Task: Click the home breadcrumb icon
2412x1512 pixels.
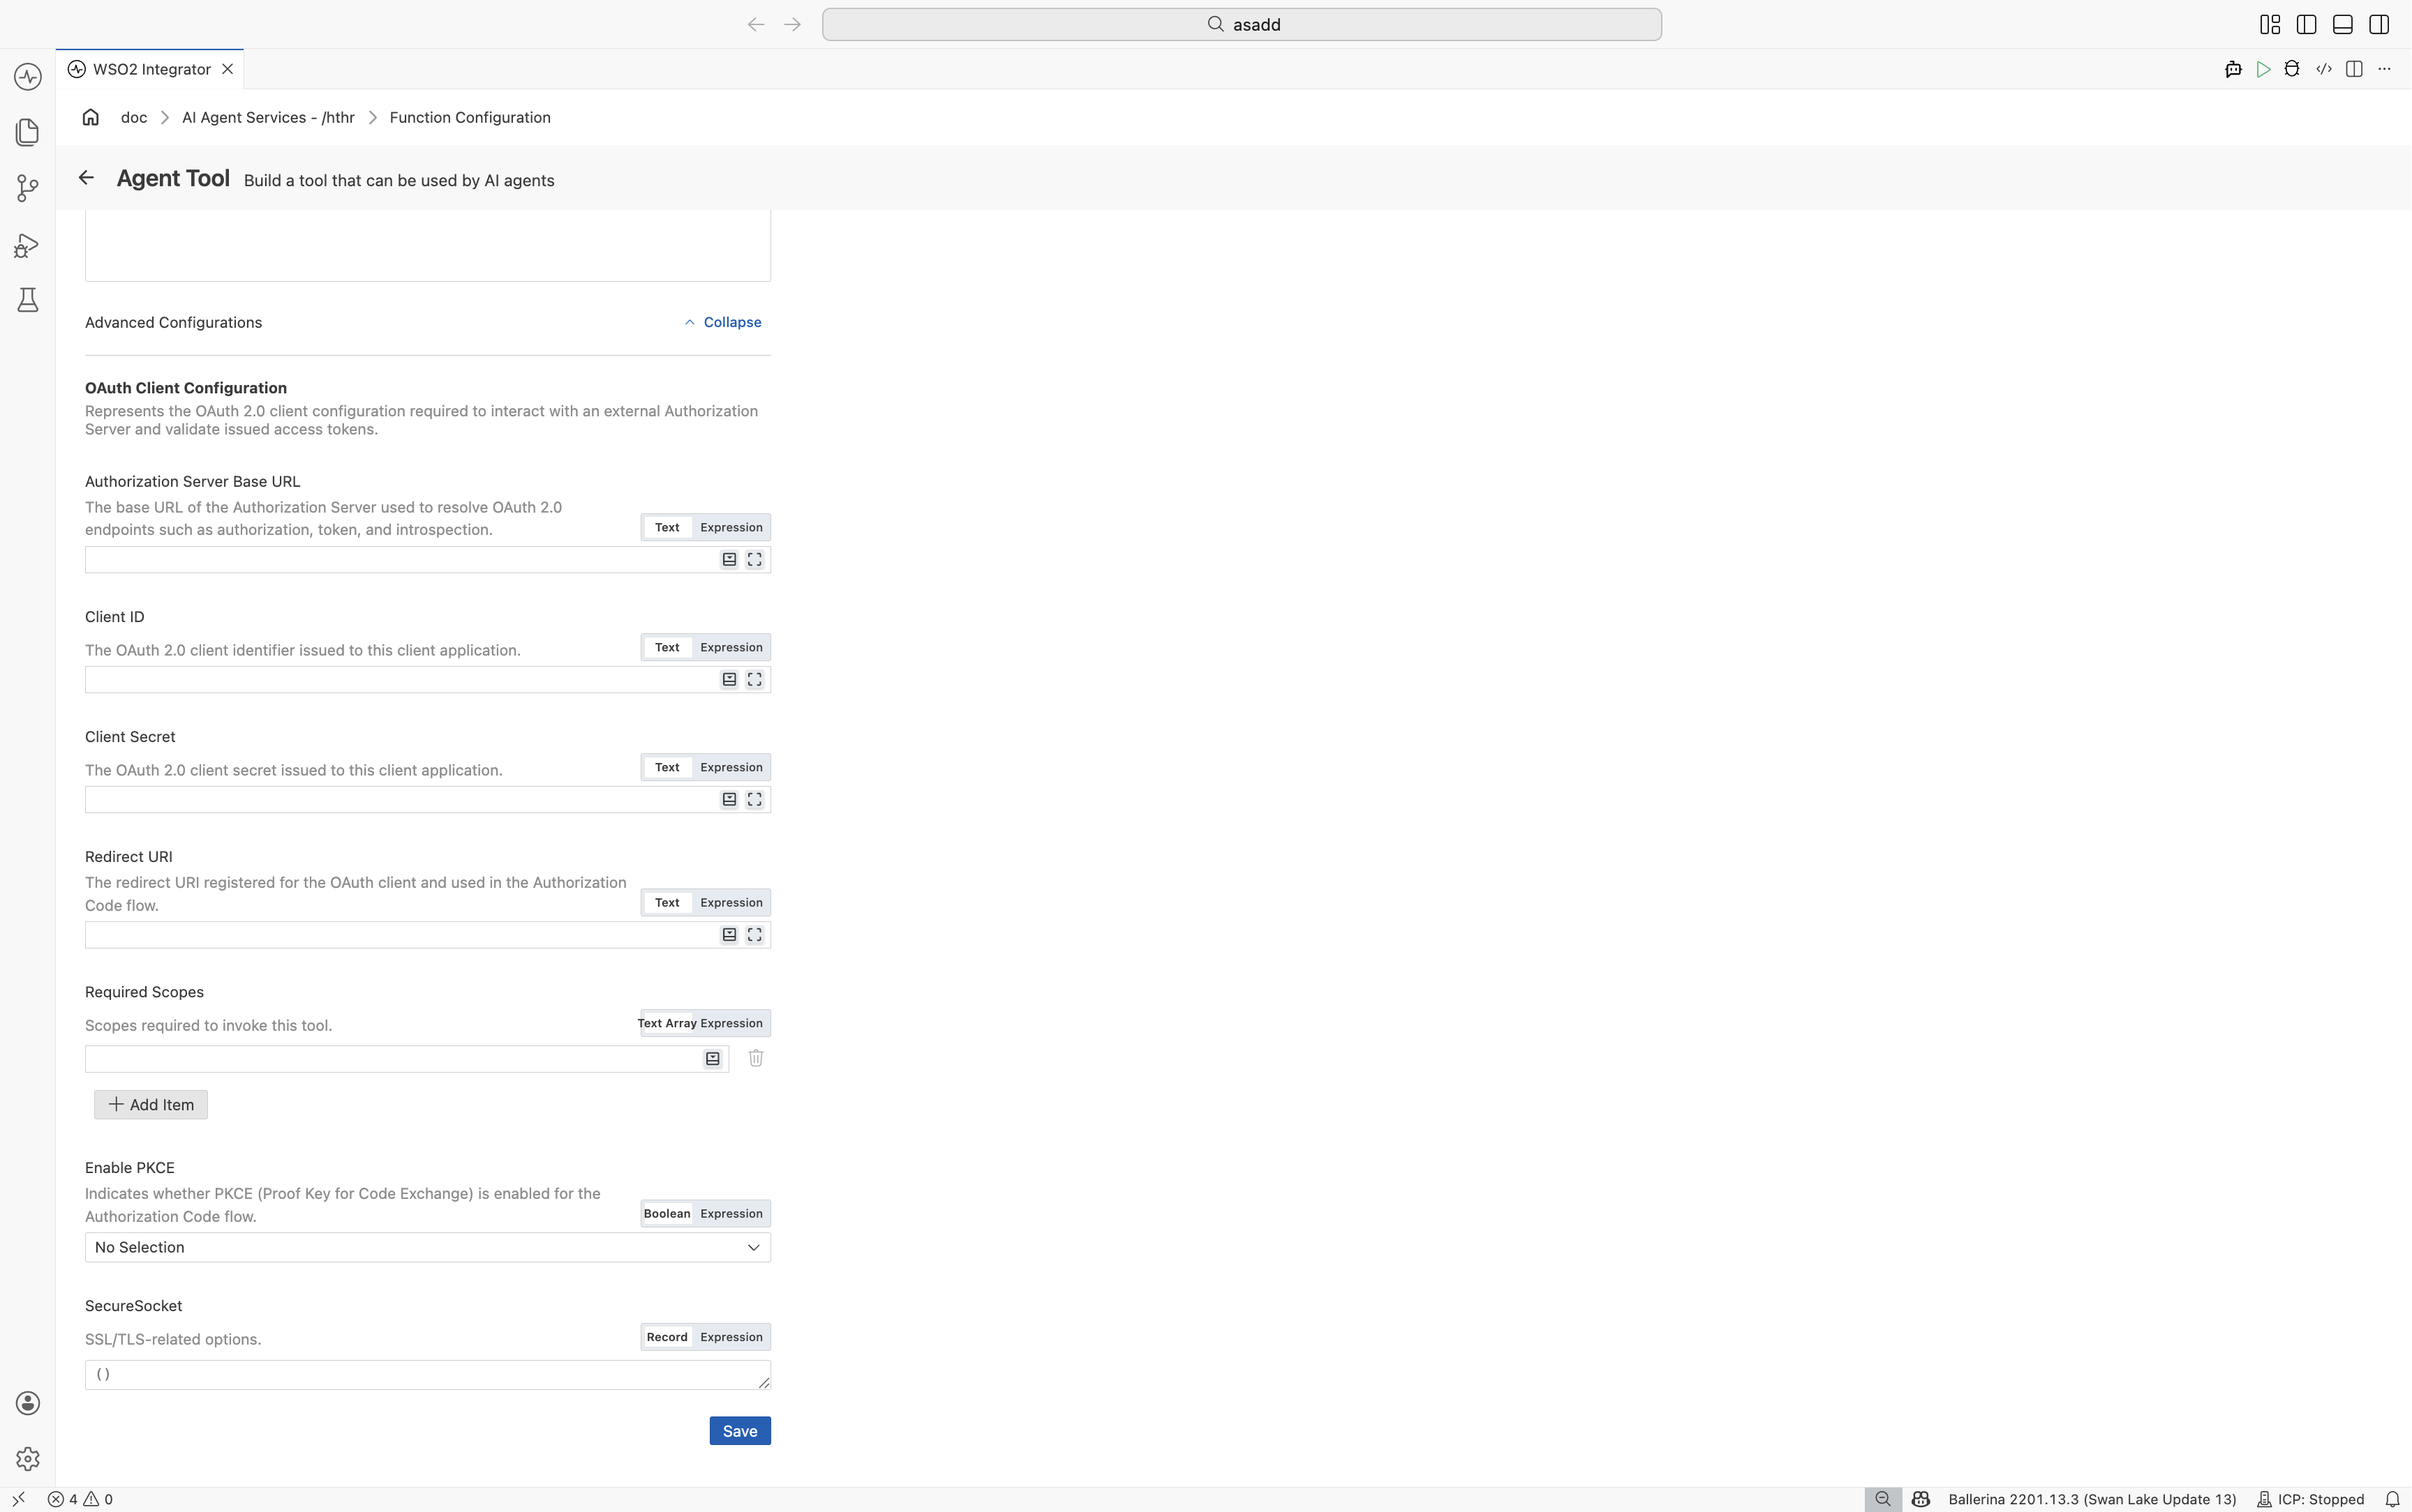Action: pyautogui.click(x=90, y=117)
